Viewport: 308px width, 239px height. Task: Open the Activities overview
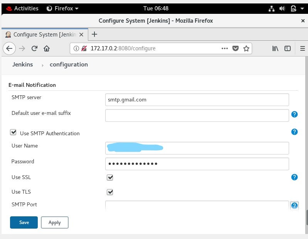click(x=26, y=8)
